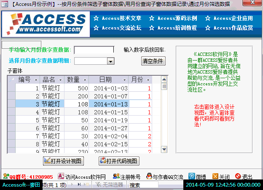Image resolution: width=263 pixels, height=190 pixels.
Task: Click the 子窗体 label
Action: click(15, 71)
